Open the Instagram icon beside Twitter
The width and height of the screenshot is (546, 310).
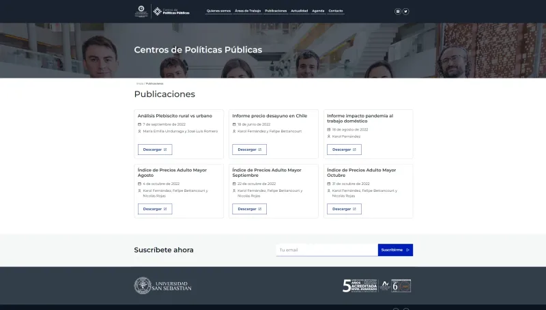398,12
